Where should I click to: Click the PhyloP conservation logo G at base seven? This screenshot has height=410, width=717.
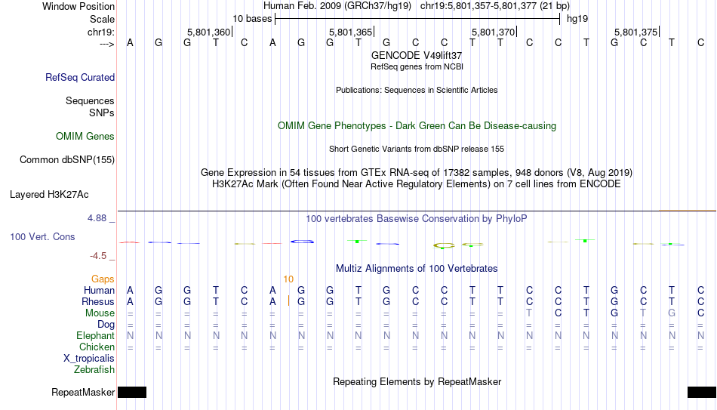coord(302,242)
